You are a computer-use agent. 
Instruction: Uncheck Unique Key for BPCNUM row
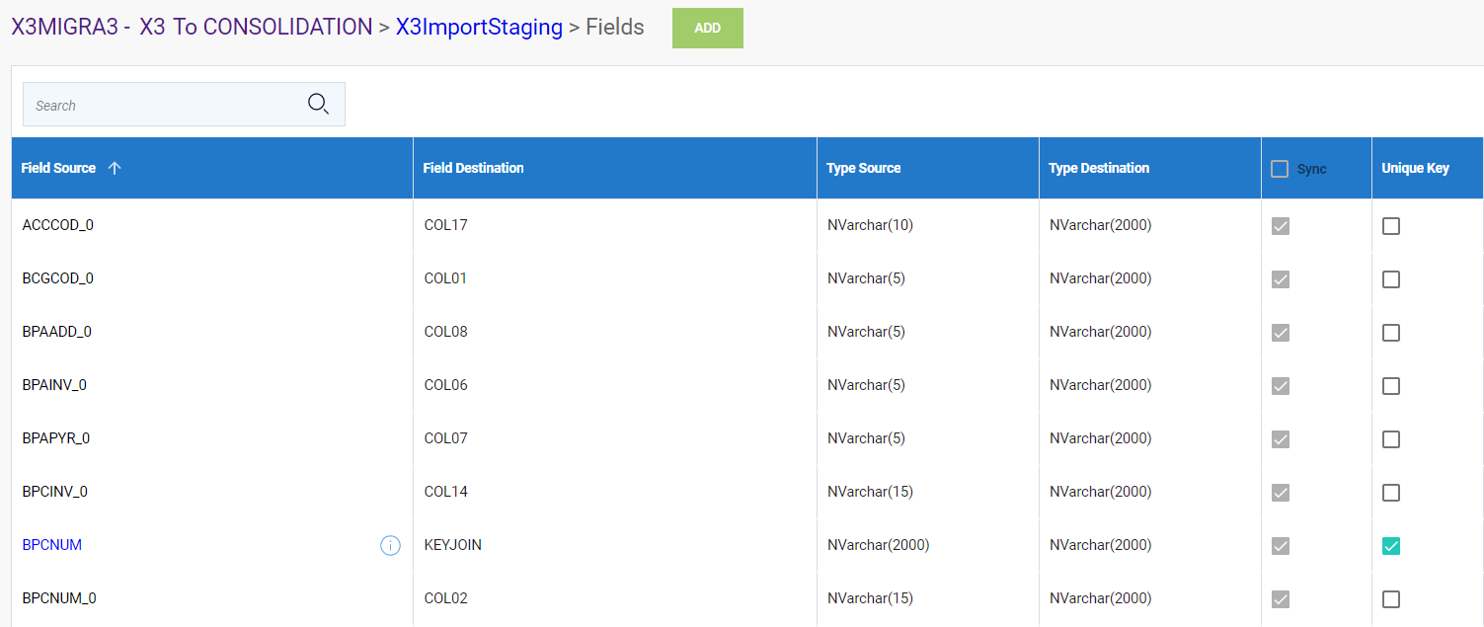click(x=1391, y=546)
